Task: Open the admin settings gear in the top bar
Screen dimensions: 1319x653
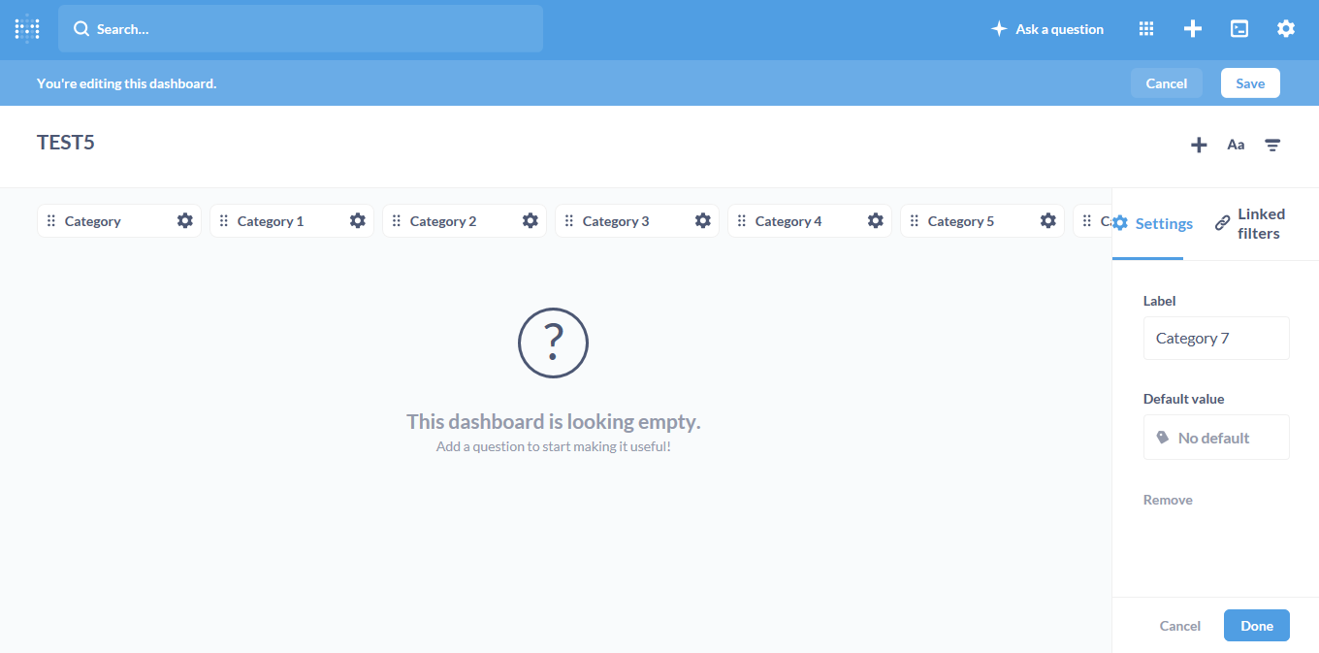Action: coord(1286,29)
